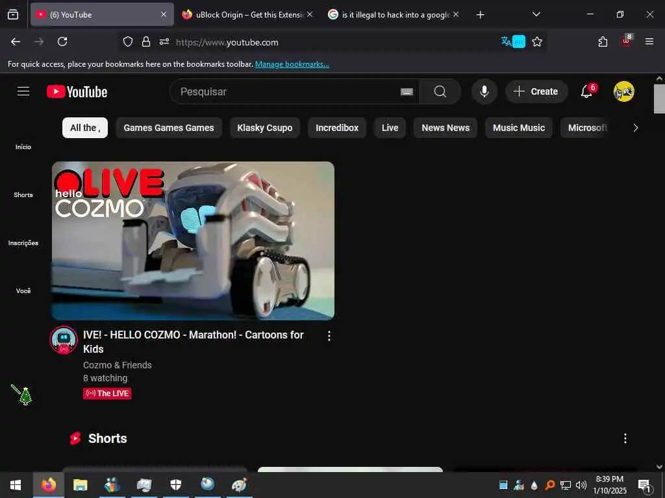Image resolution: width=665 pixels, height=498 pixels.
Task: Start voice search with microphone
Action: point(484,91)
